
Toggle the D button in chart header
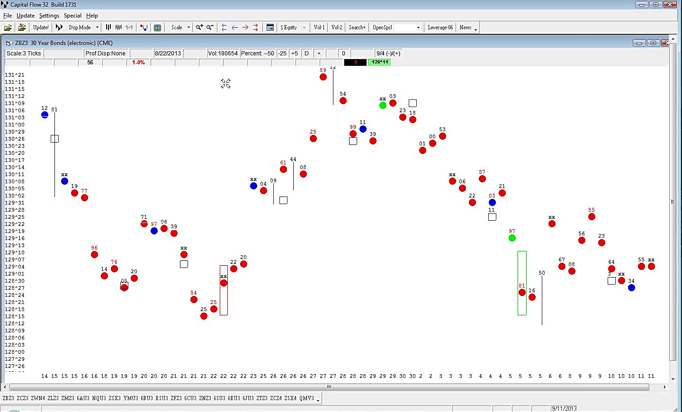(306, 53)
